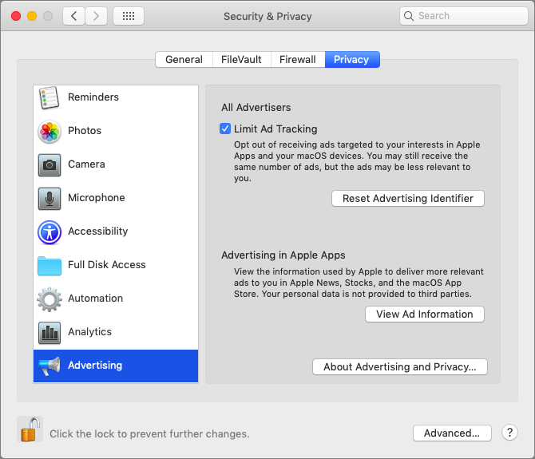Click Advertising in Apple Apps heading
The height and width of the screenshot is (459, 535).
(283, 255)
